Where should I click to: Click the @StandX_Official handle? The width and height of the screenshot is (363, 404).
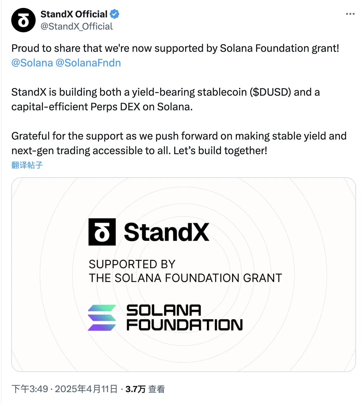tap(77, 27)
